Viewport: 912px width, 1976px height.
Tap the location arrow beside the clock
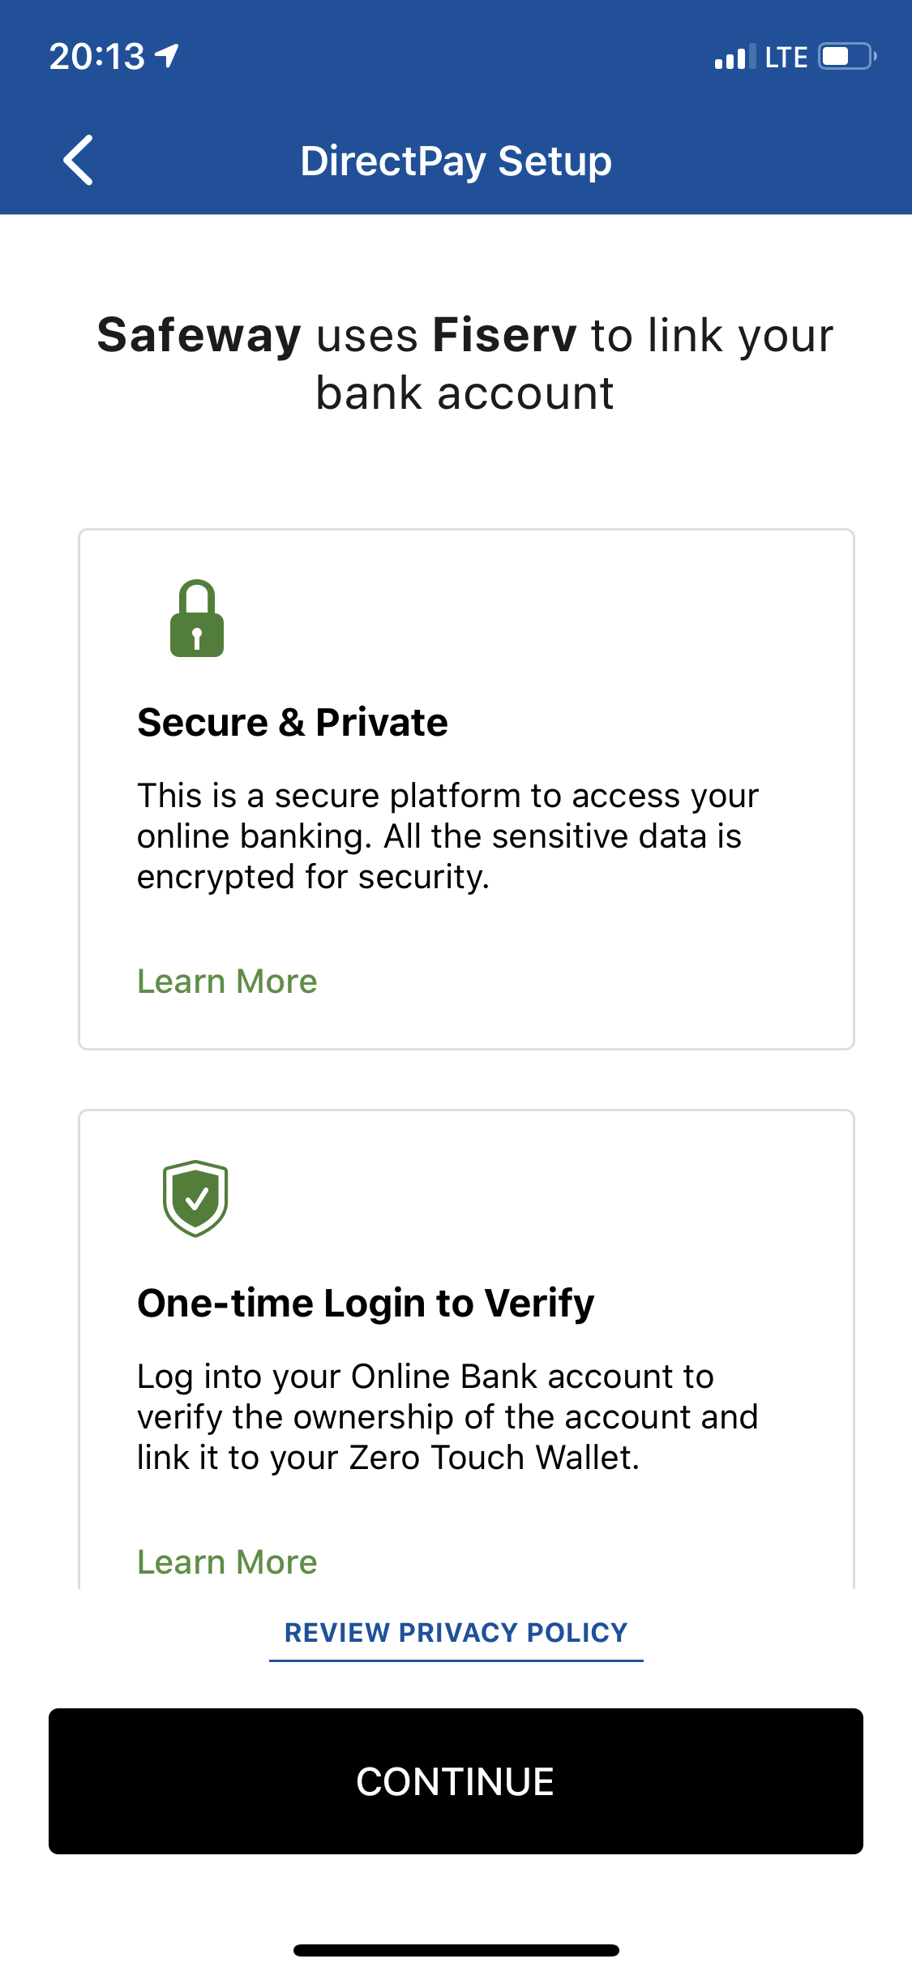click(168, 56)
